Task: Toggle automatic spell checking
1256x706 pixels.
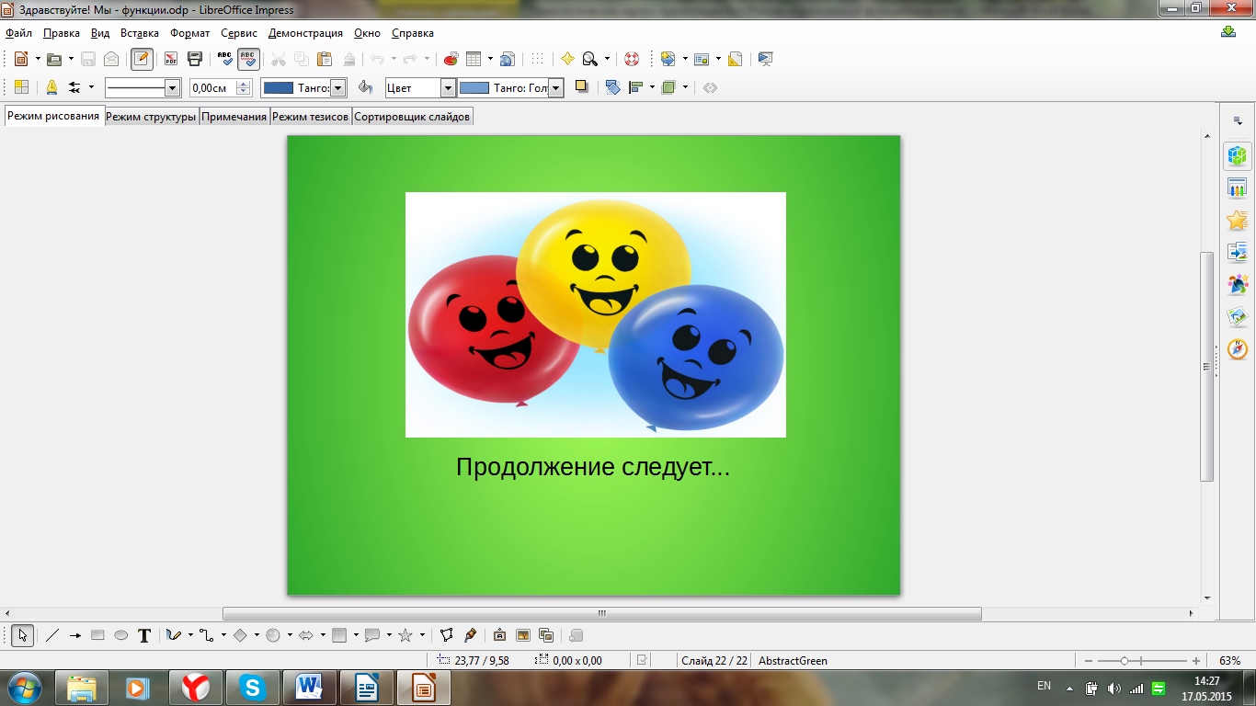Action: (x=248, y=59)
